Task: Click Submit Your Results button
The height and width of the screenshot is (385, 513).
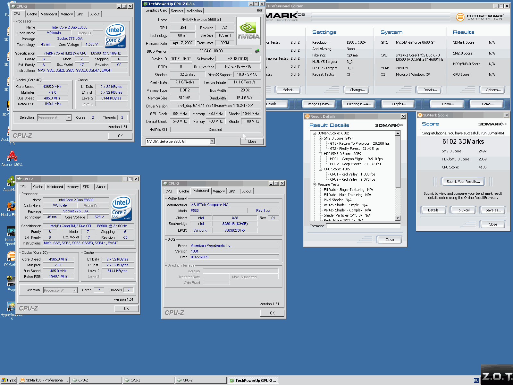Action: pos(463,182)
